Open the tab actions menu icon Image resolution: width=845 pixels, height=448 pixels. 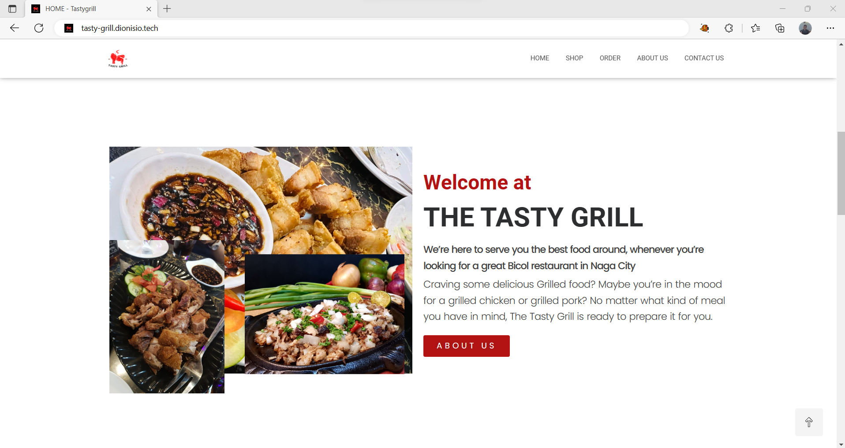(x=12, y=9)
